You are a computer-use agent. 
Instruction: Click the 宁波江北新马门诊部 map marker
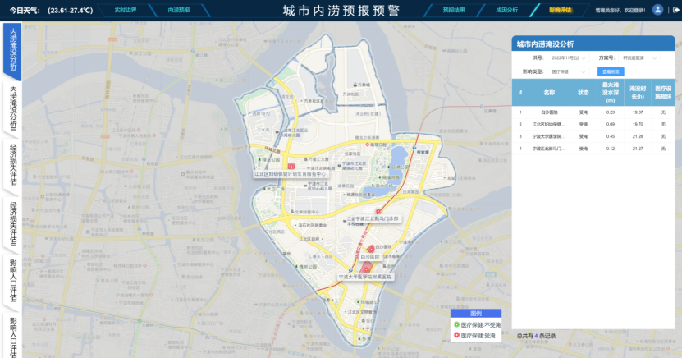tap(378, 210)
